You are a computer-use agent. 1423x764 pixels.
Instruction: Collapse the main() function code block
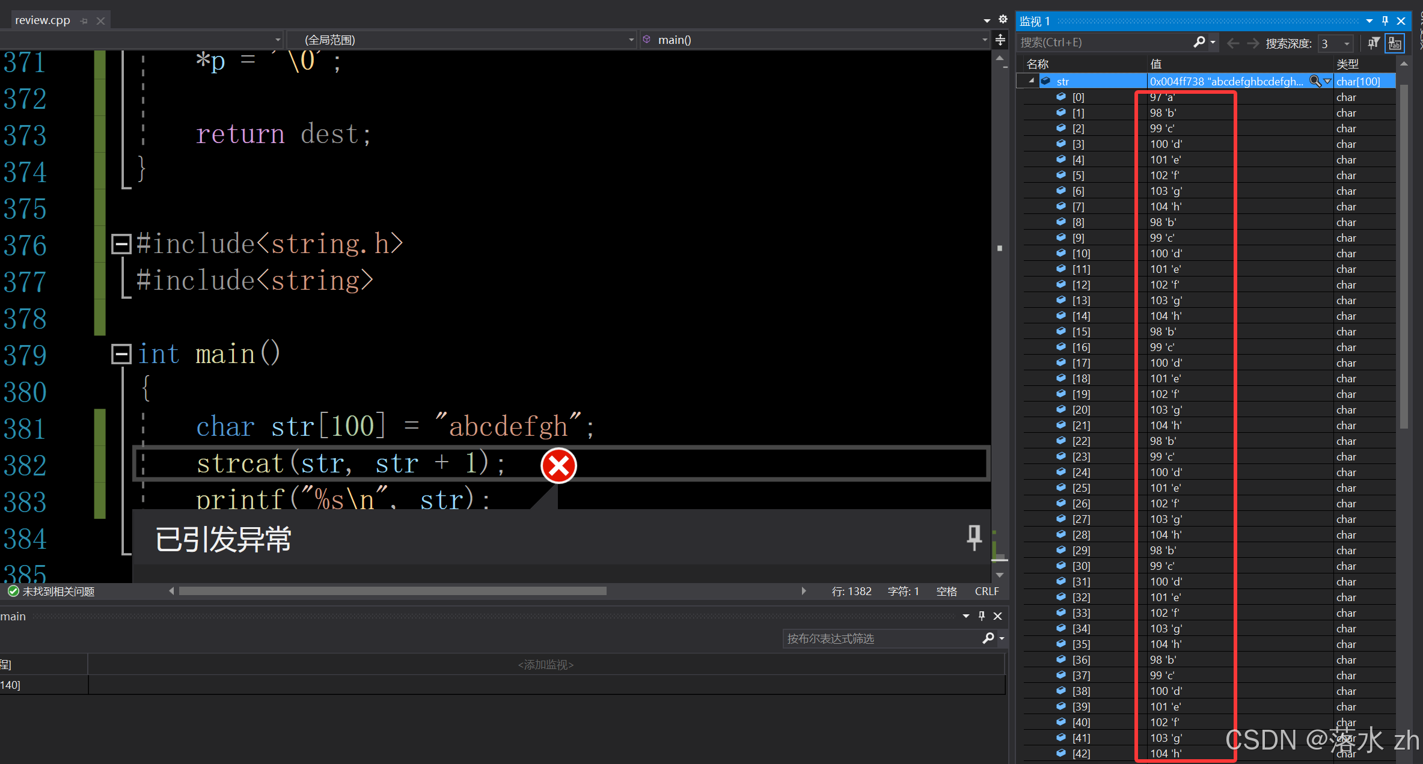point(121,354)
